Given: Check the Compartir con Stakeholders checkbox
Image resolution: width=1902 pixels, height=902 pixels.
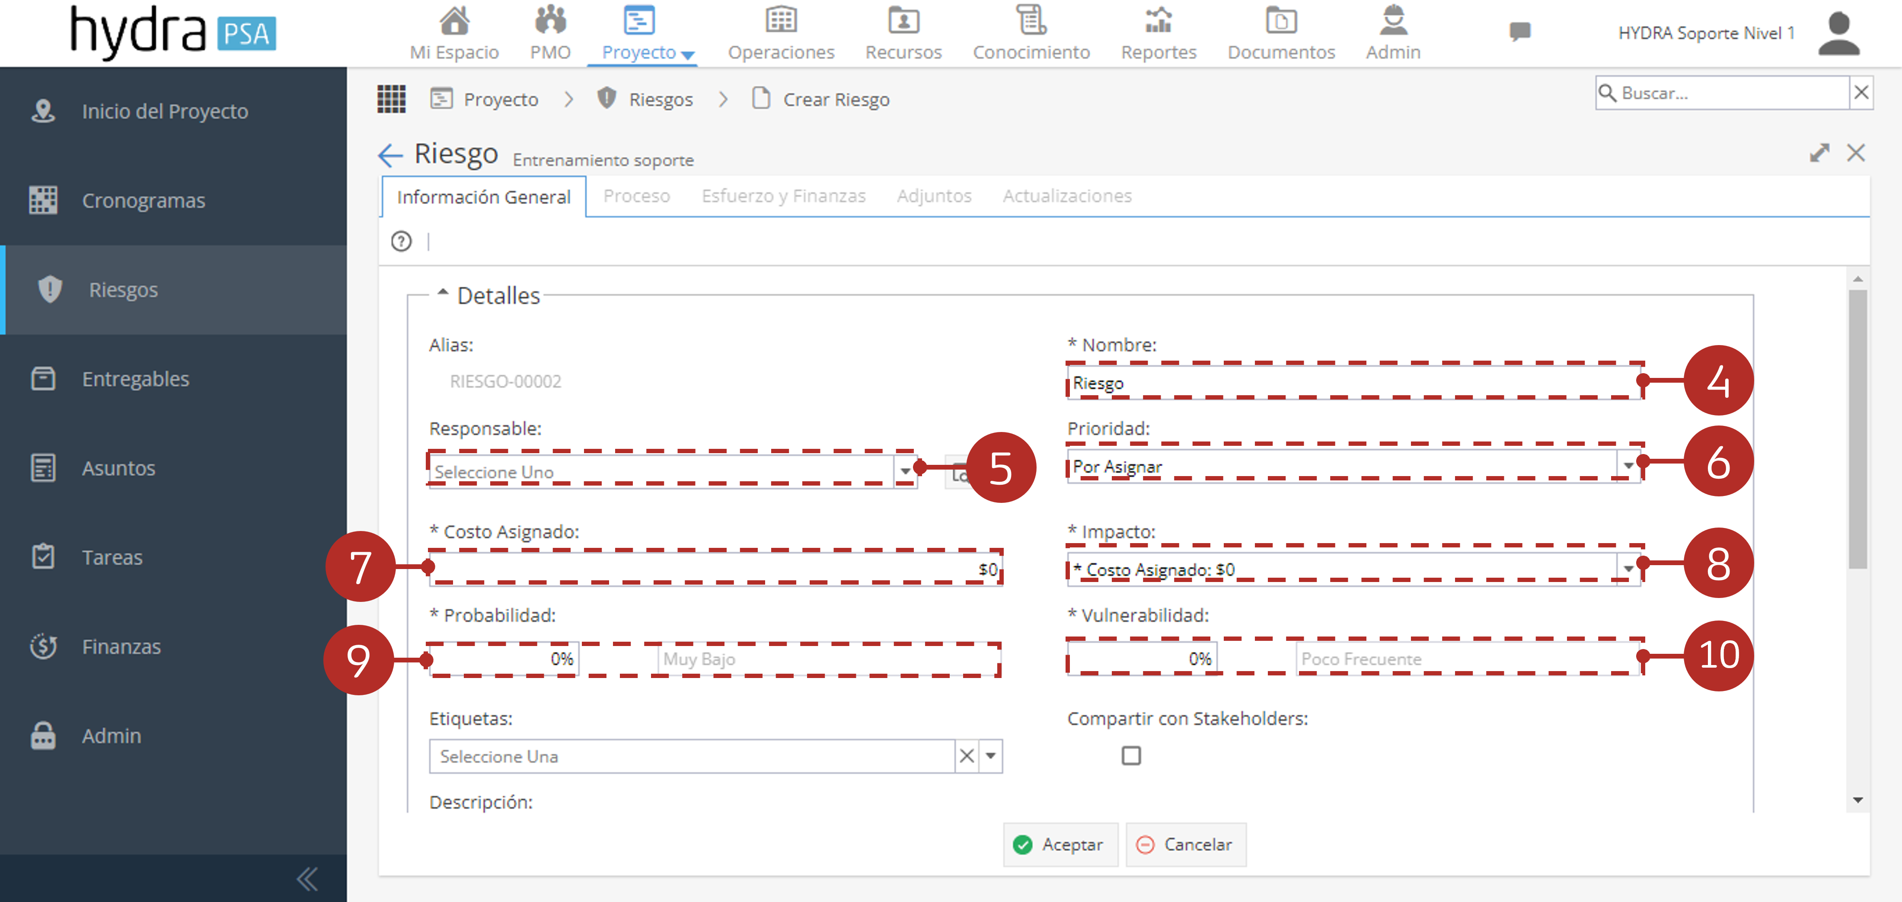Looking at the screenshot, I should (x=1130, y=755).
